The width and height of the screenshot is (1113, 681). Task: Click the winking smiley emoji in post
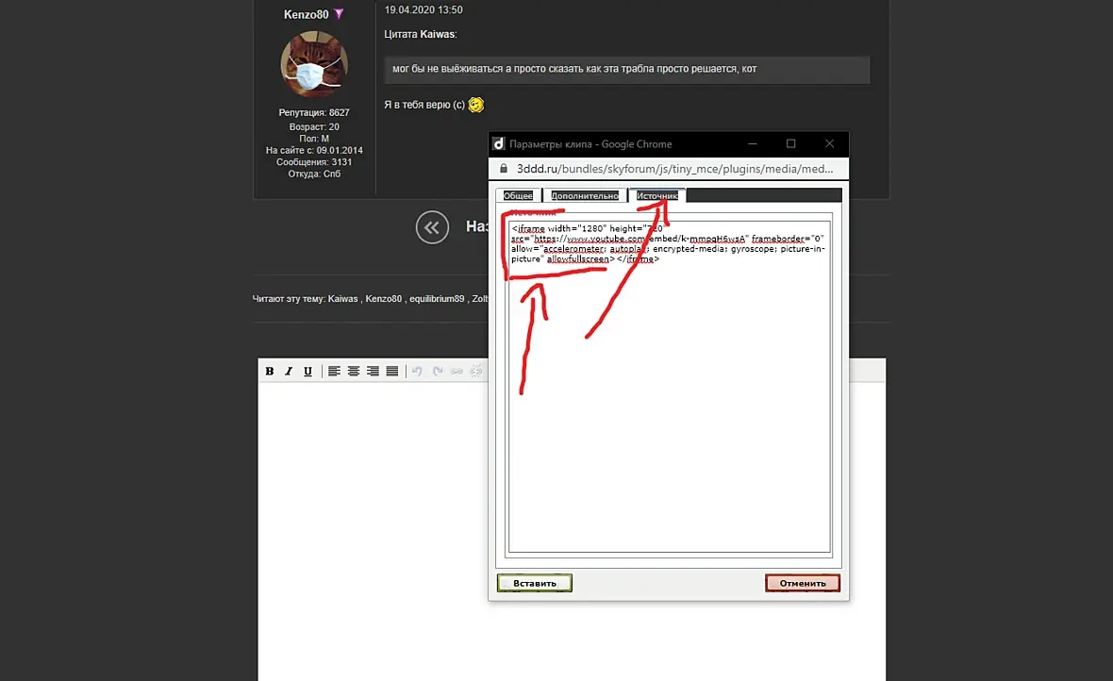point(475,105)
